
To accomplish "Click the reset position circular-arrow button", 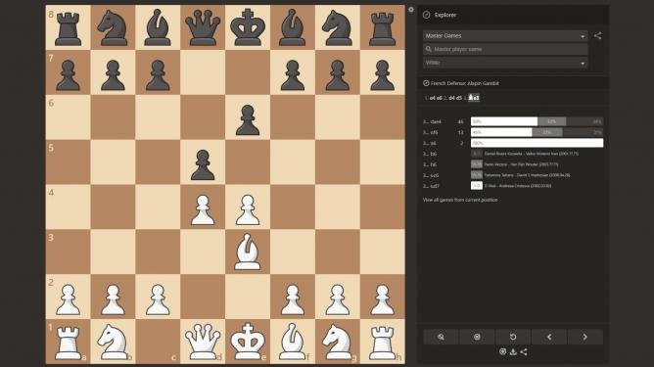I will coord(513,337).
